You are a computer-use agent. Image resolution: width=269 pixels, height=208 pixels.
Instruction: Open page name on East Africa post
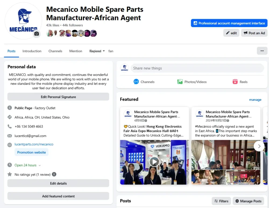228,114
